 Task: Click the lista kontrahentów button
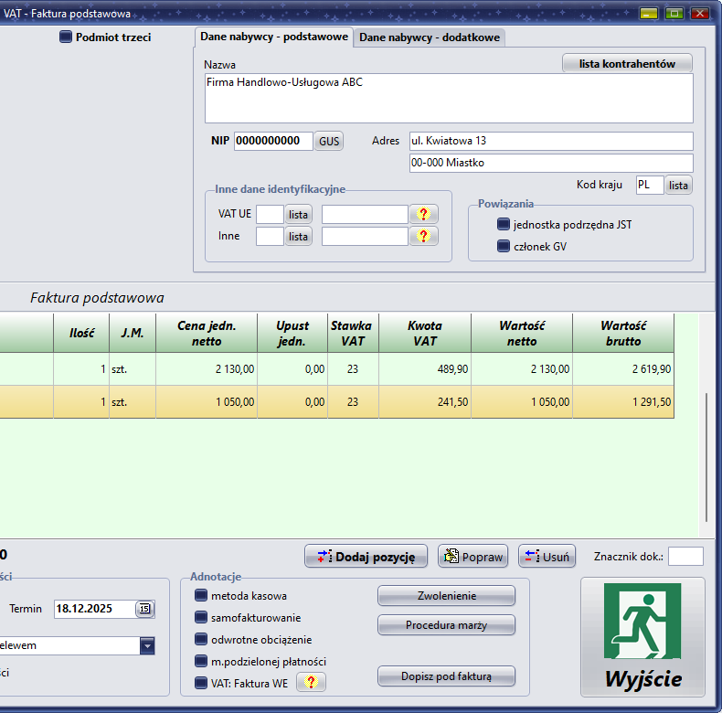point(627,64)
